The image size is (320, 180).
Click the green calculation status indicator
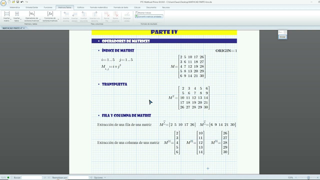pyautogui.click(x=8, y=177)
